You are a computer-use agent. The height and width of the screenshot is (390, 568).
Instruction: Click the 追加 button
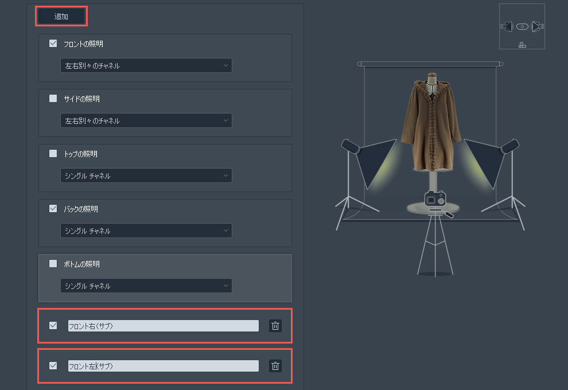point(61,17)
